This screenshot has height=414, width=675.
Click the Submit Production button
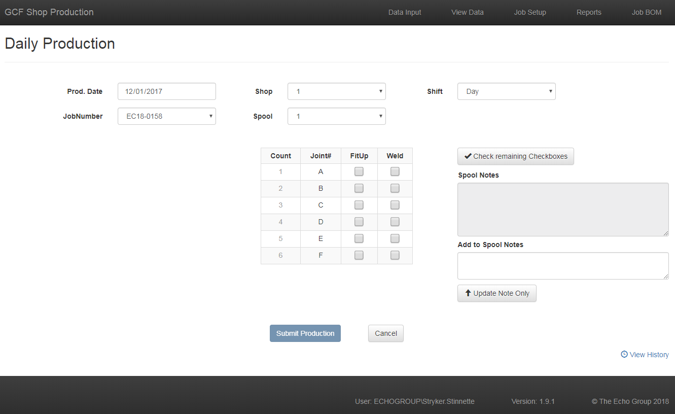(x=305, y=333)
